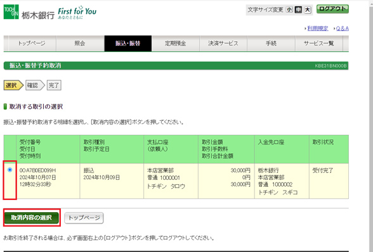Click the receipt date 2024年10月07日
Screen dimensions: 373x252
(x=37, y=177)
